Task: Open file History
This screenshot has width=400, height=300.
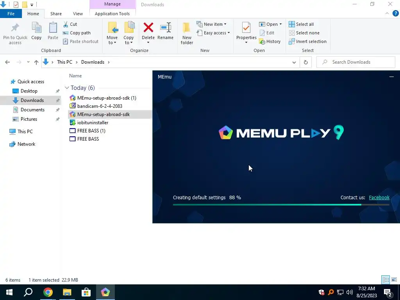Action: click(270, 41)
